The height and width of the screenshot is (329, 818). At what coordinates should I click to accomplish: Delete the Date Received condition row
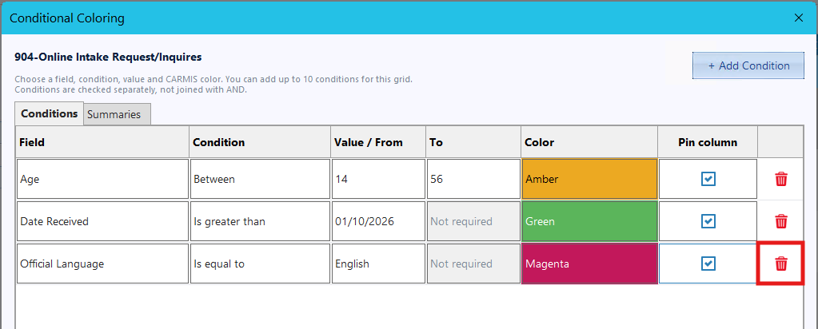(x=781, y=221)
